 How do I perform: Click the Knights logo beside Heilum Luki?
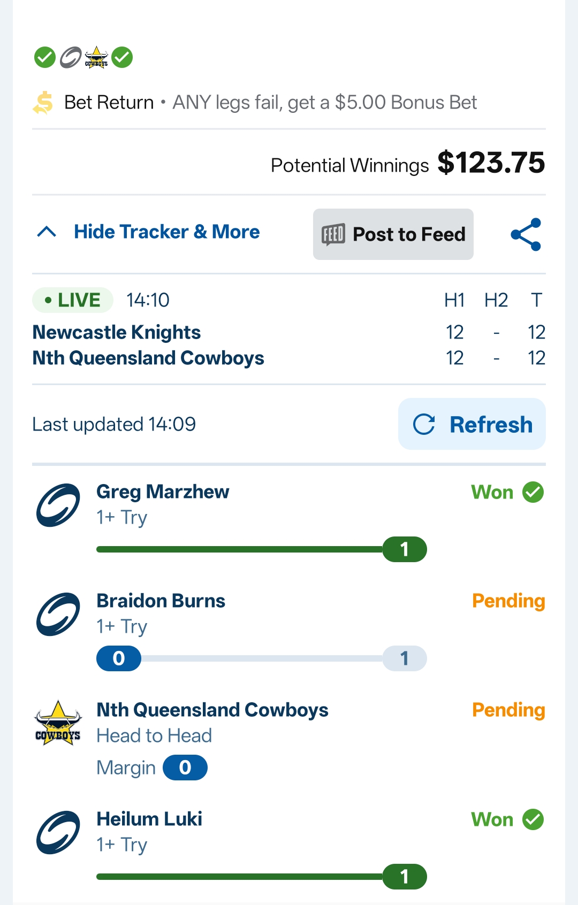pos(58,832)
